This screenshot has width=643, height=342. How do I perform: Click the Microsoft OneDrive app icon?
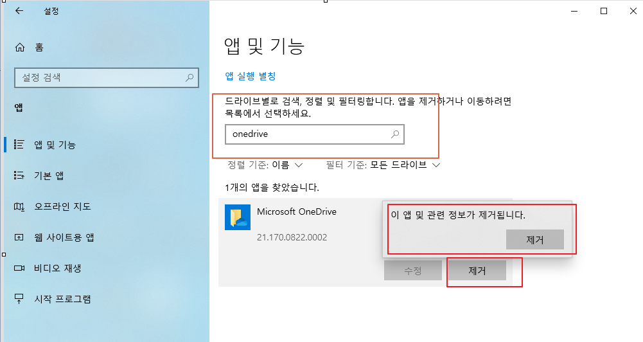(x=238, y=217)
